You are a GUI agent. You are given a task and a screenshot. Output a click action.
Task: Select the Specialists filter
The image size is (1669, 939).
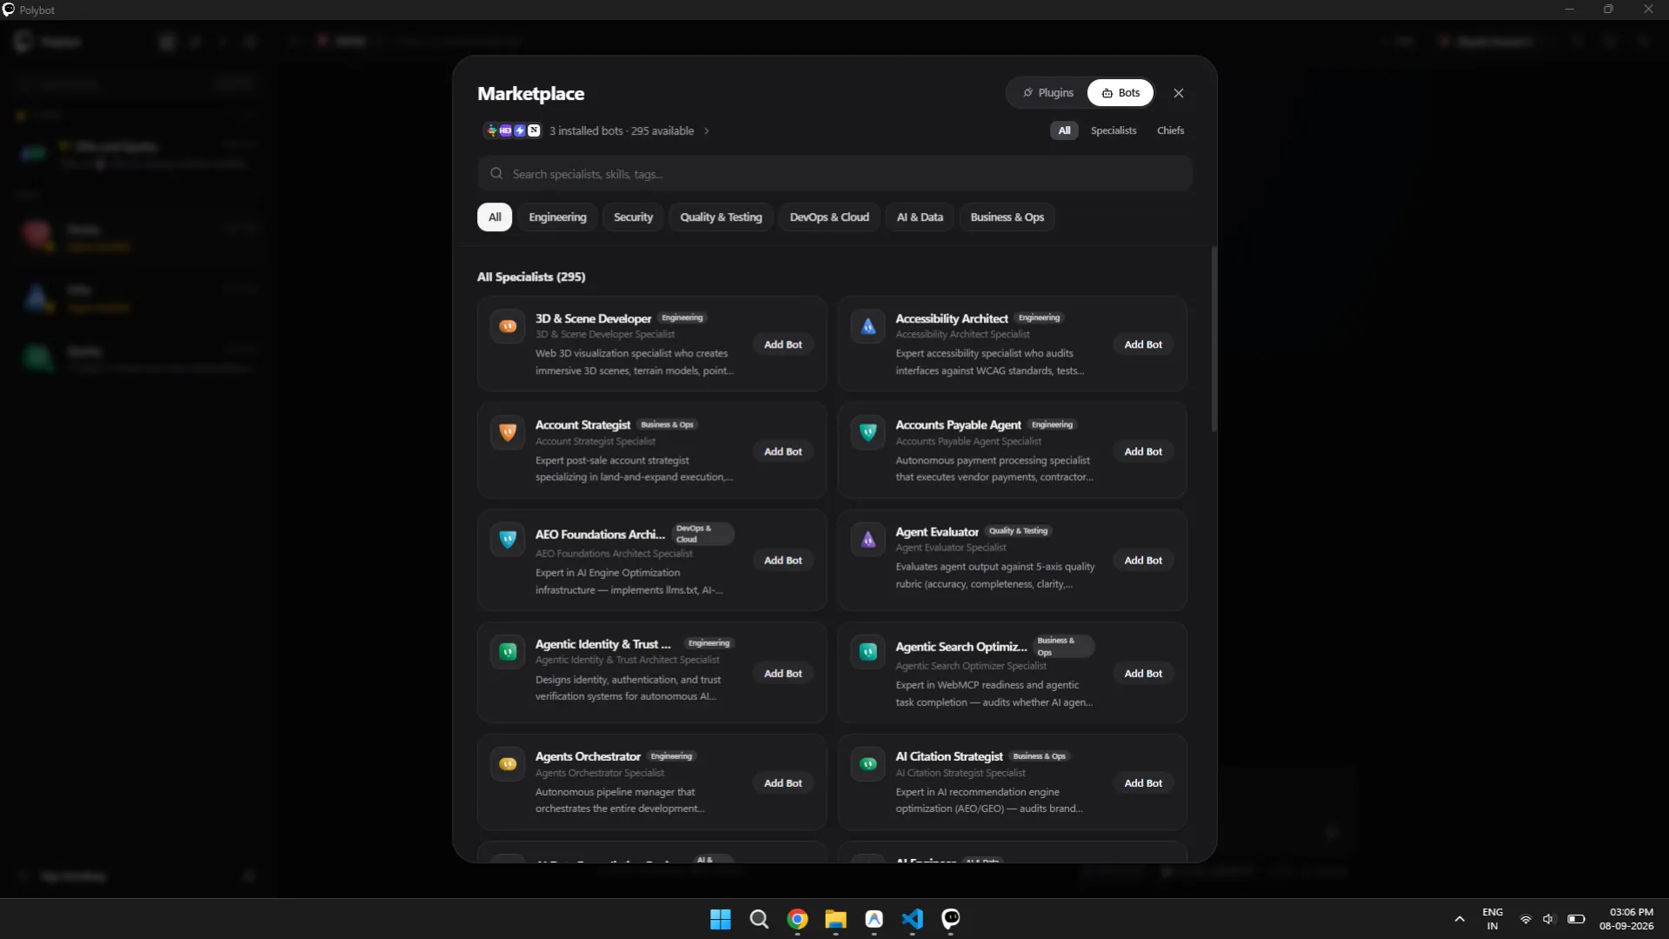(x=1114, y=130)
